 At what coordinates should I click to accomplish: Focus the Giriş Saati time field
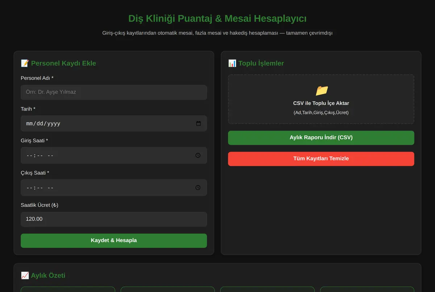click(114, 155)
